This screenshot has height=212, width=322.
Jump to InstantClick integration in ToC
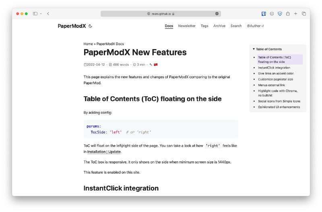tap(274, 68)
